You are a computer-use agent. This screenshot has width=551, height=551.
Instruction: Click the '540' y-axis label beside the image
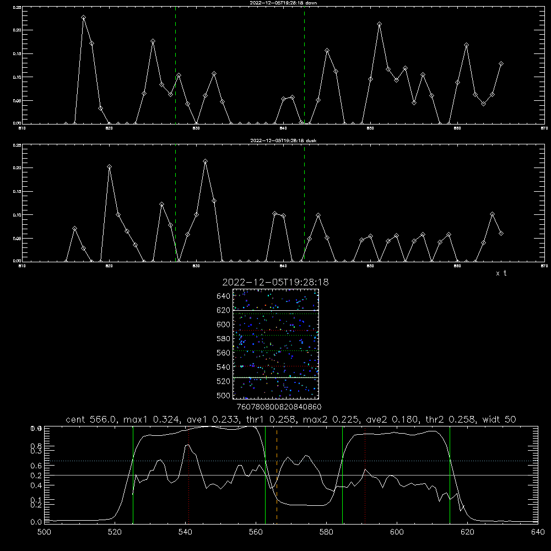pos(223,367)
